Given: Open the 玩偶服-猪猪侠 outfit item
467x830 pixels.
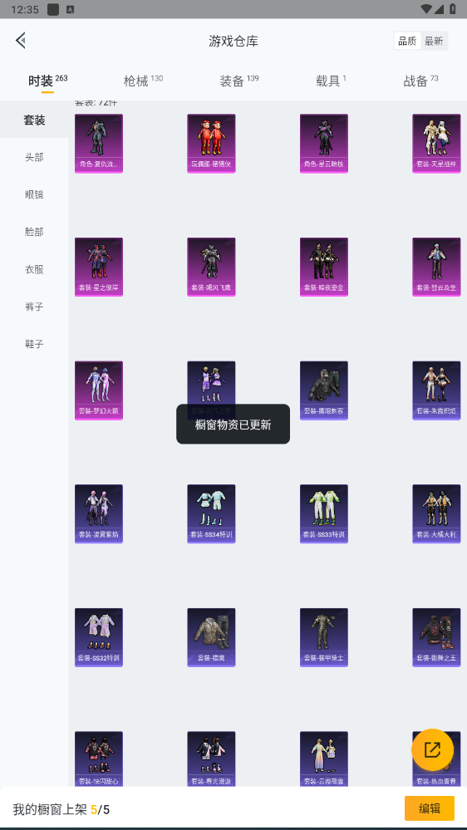Looking at the screenshot, I should 211,144.
